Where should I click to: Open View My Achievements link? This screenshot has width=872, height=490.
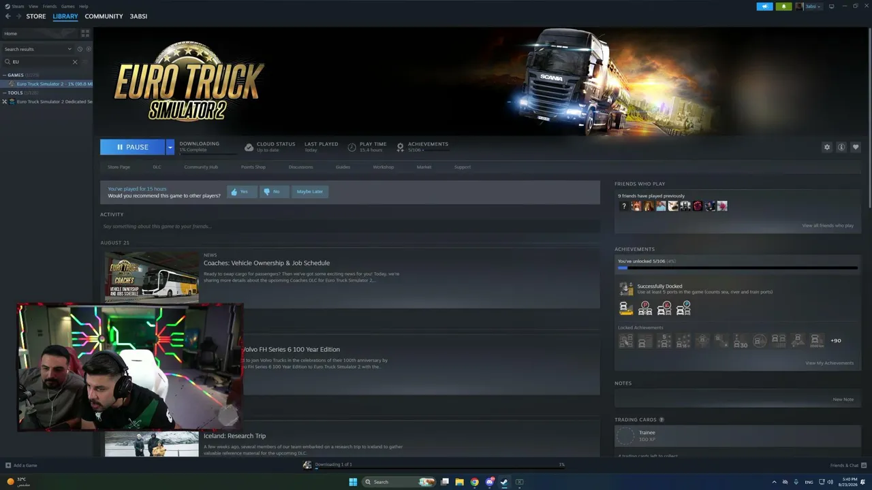[829, 363]
